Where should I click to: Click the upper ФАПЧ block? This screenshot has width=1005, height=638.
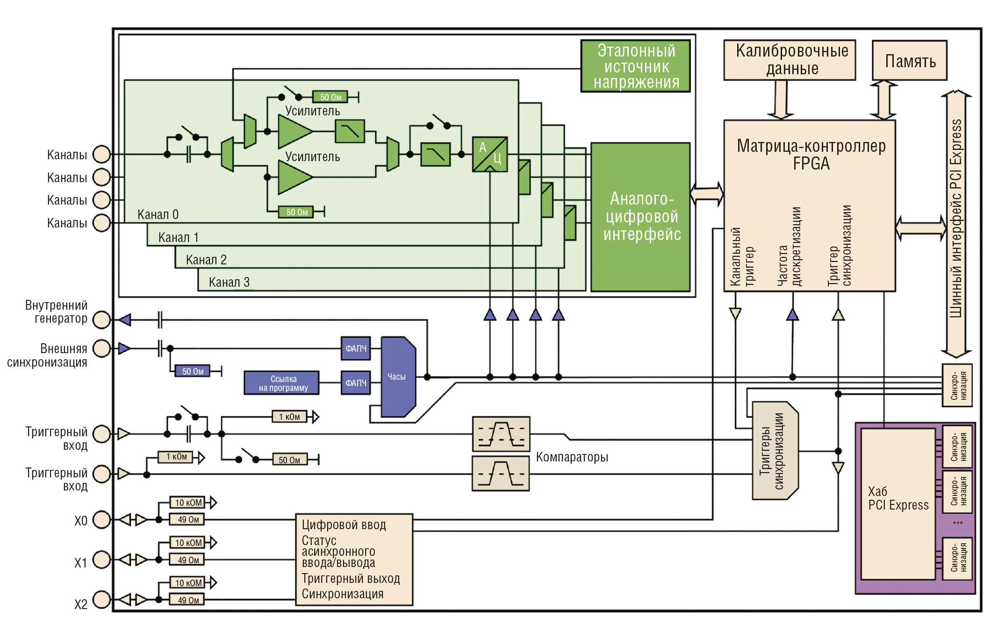tap(356, 348)
